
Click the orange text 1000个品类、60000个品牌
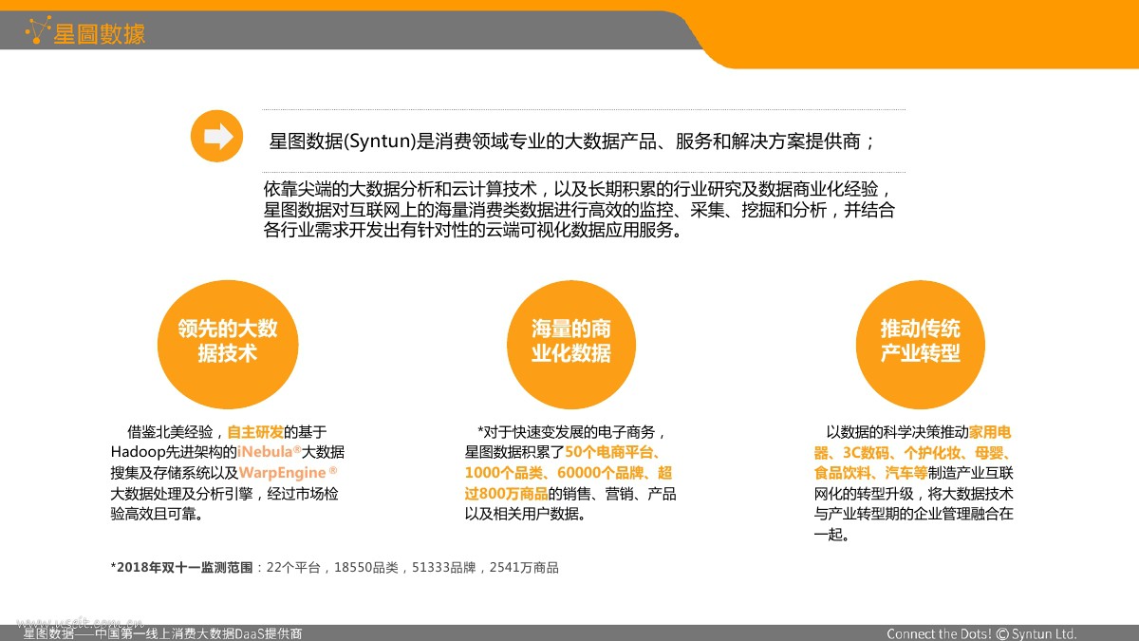click(554, 472)
